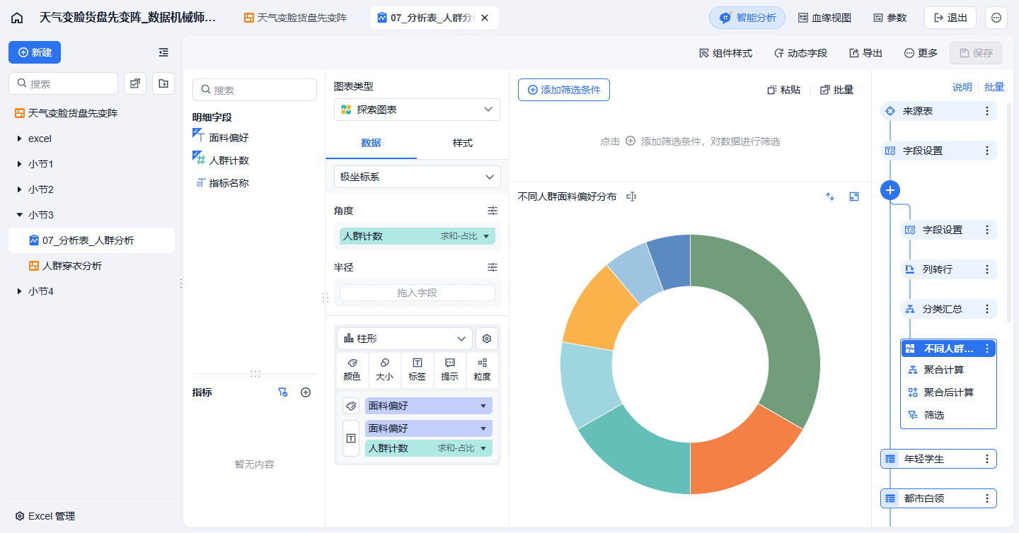The height and width of the screenshot is (533, 1019).
Task: Select the 07_分析表_人群分析 tab
Action: tap(433, 18)
